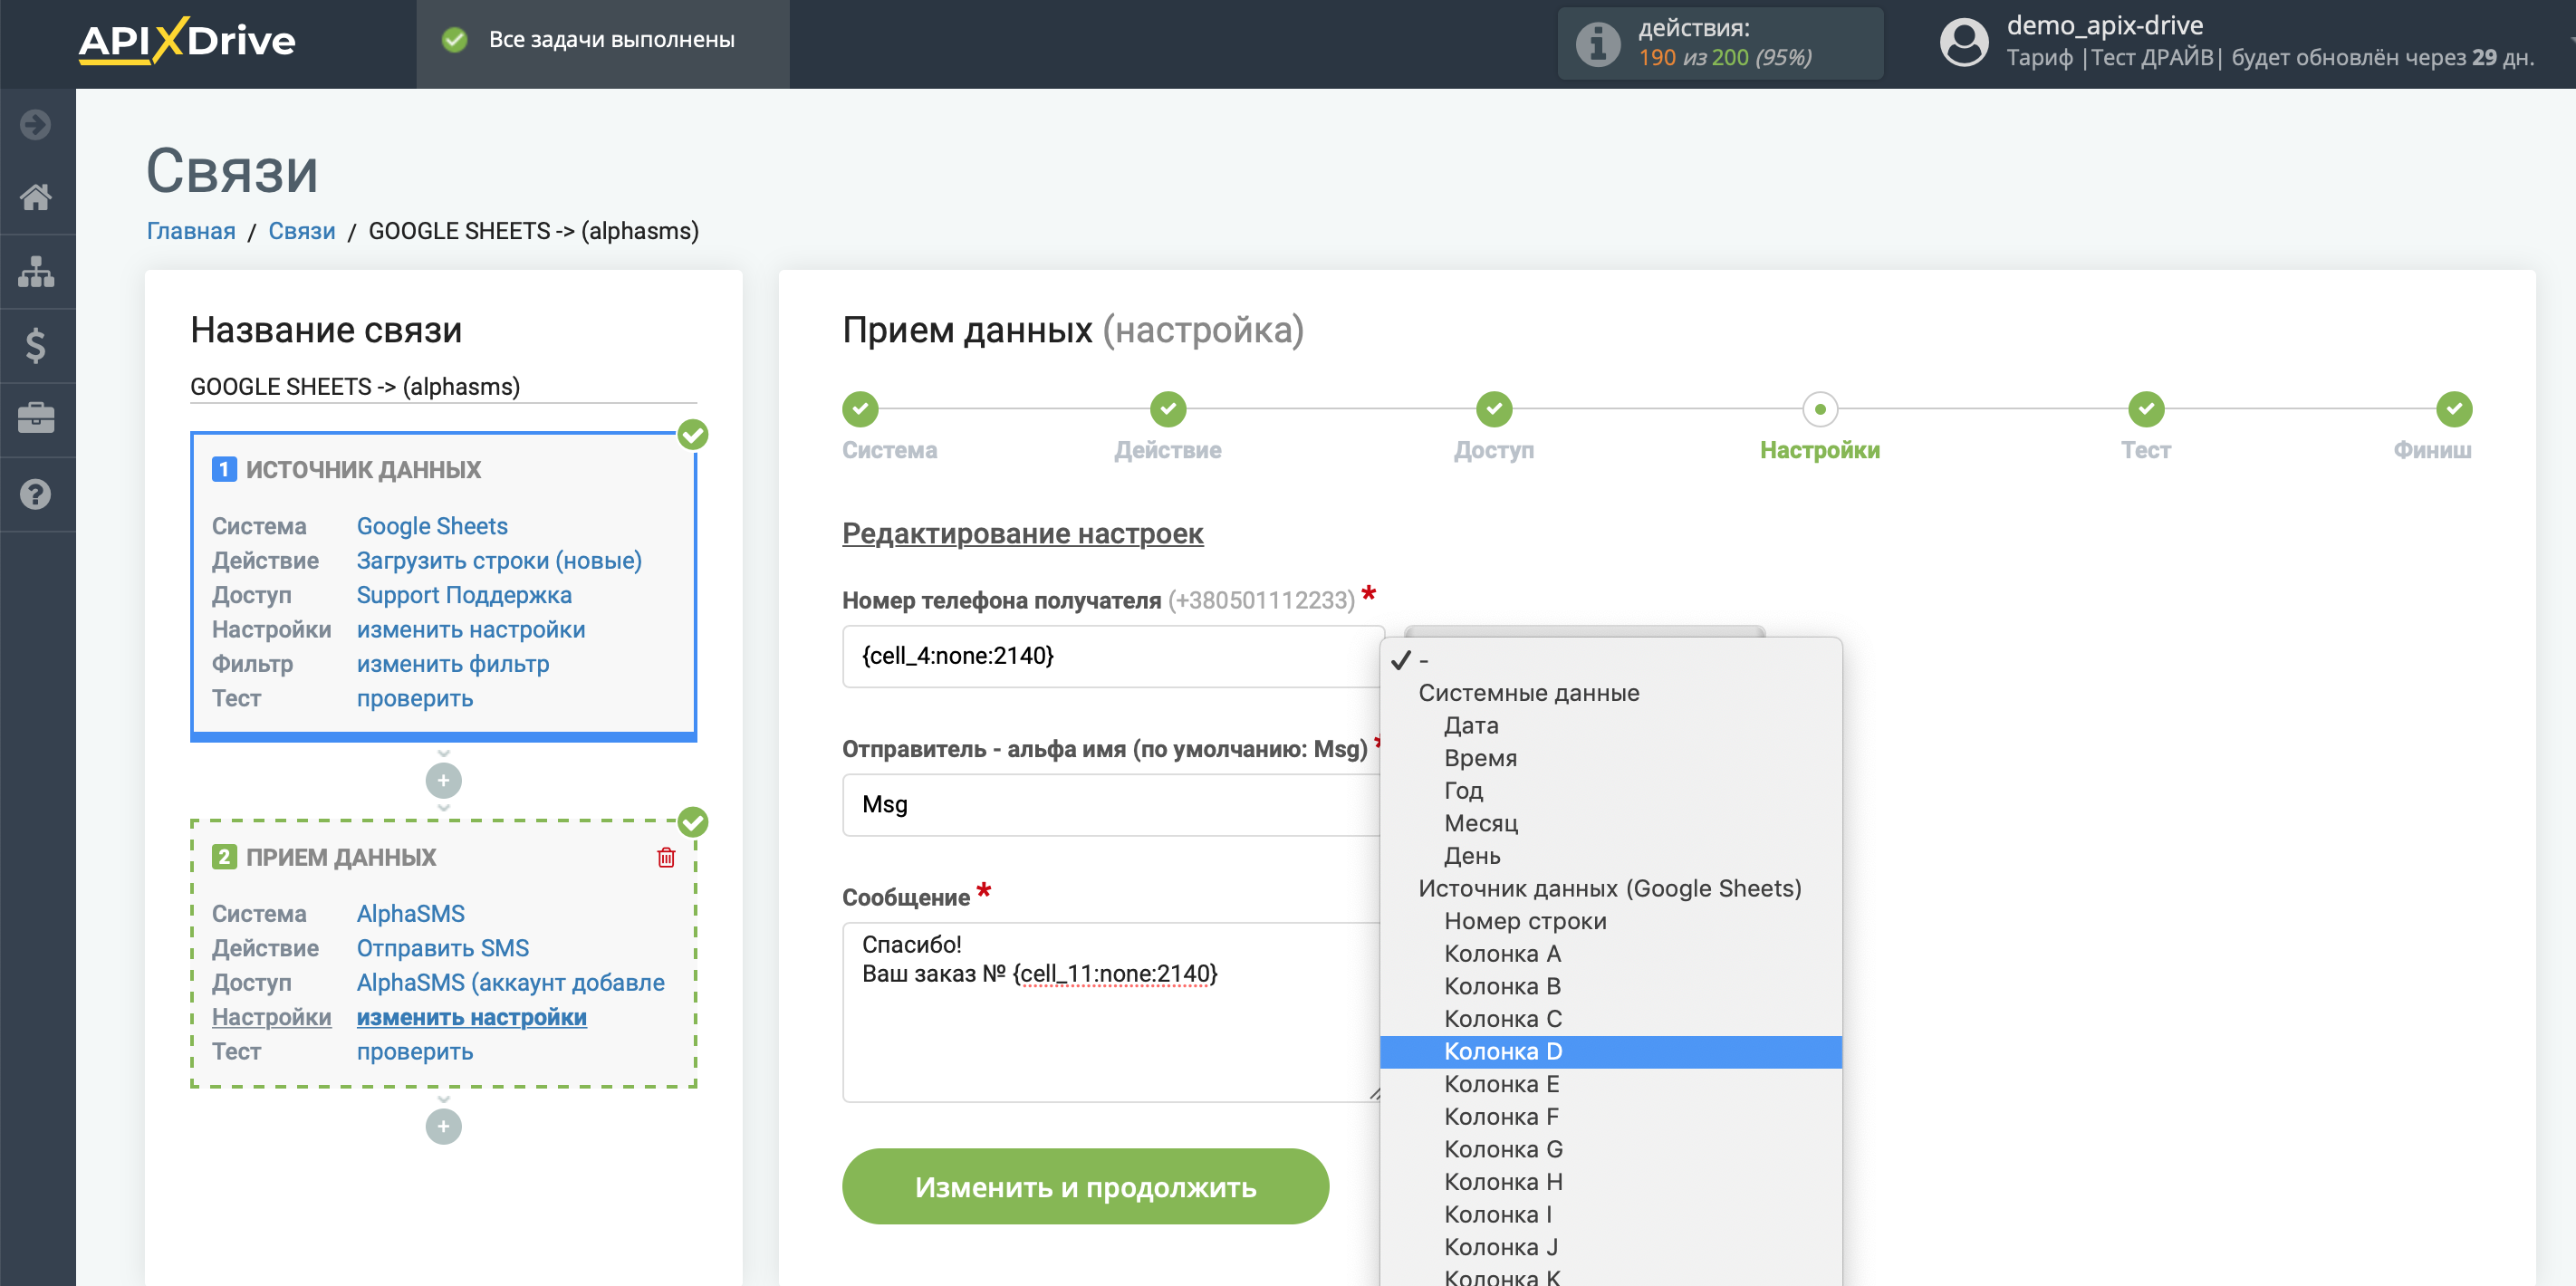Expand the sidebar with arrow icon

pyautogui.click(x=36, y=125)
